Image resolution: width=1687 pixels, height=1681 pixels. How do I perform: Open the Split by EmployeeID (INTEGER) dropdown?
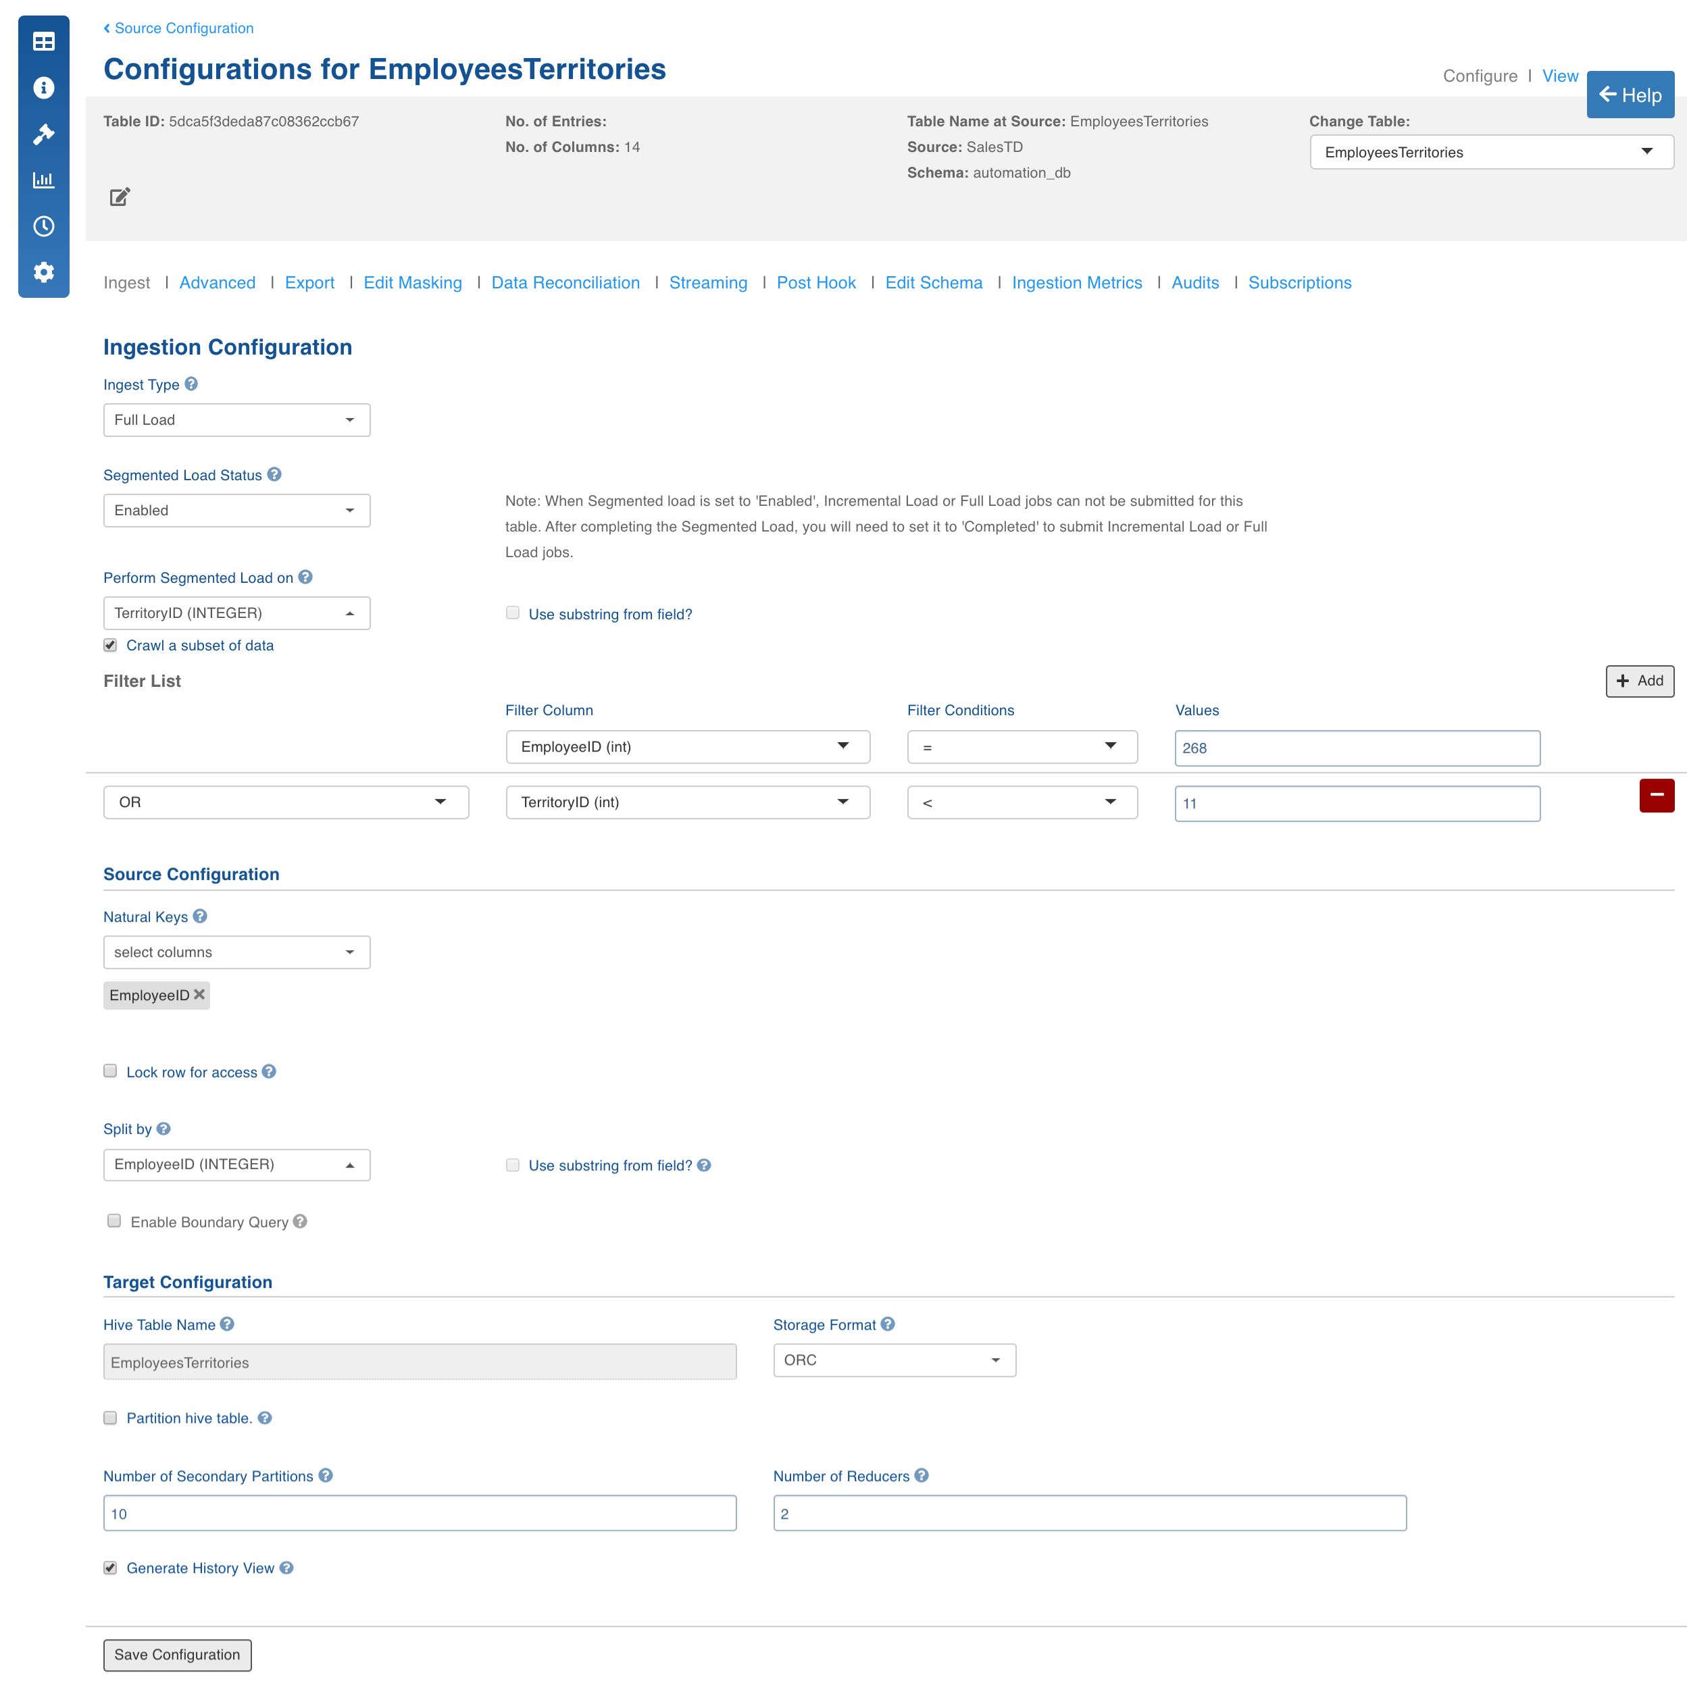(x=236, y=1164)
